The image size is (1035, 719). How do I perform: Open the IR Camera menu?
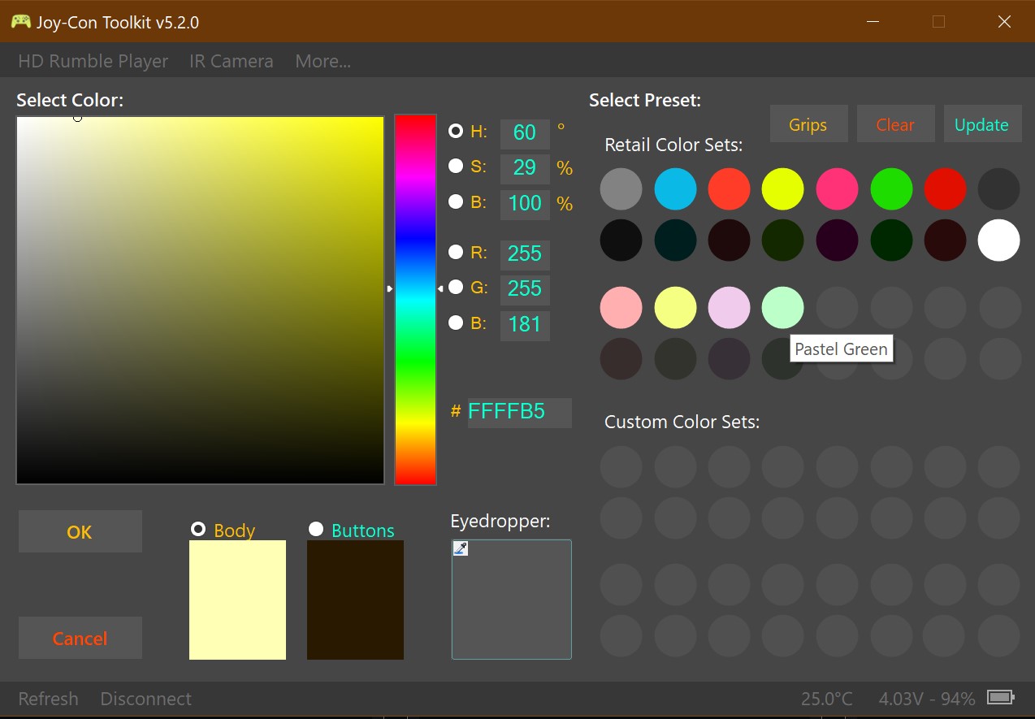point(232,62)
